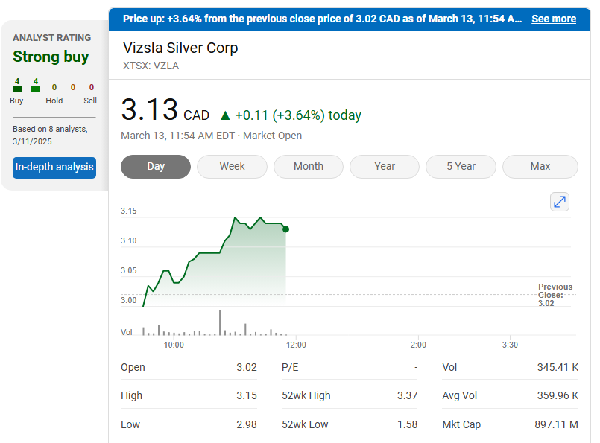600x443 pixels.
Task: Click the Sell label under analyst rating
Action: [x=90, y=101]
